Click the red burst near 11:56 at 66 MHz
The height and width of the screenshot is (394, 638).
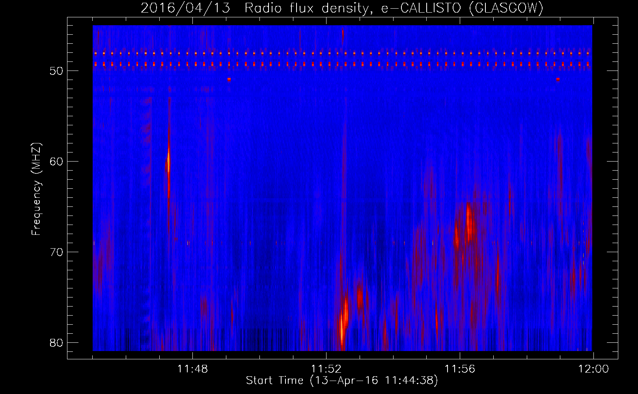[x=468, y=223]
